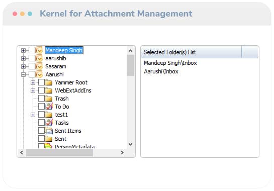Check the Mandeep Singh checkbox
Image resolution: width=274 pixels, height=191 pixels.
point(32,50)
